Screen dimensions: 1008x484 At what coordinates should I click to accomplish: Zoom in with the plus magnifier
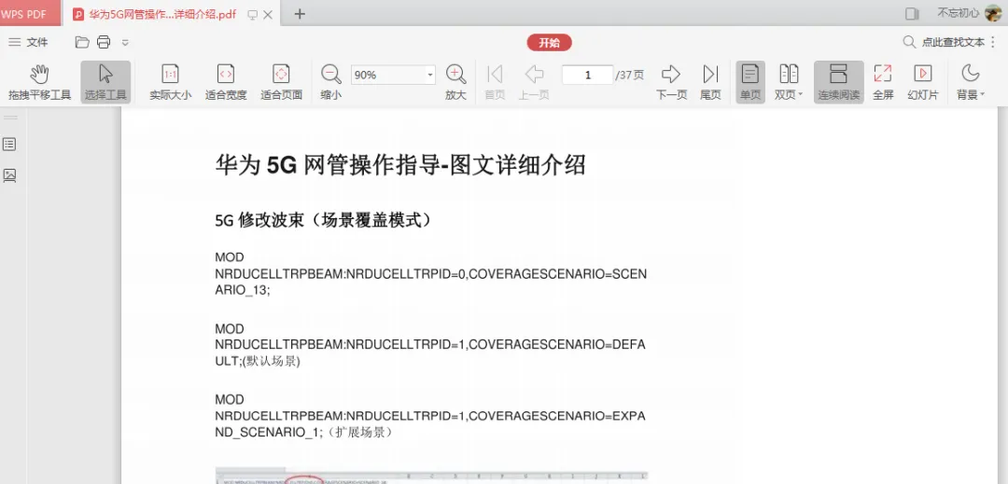[455, 82]
